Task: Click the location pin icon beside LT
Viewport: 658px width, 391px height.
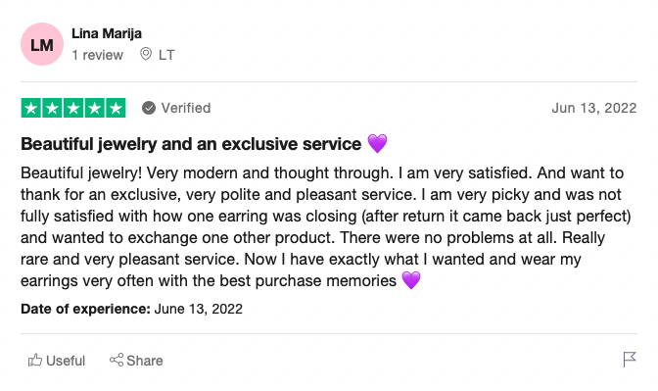Action: pyautogui.click(x=146, y=54)
